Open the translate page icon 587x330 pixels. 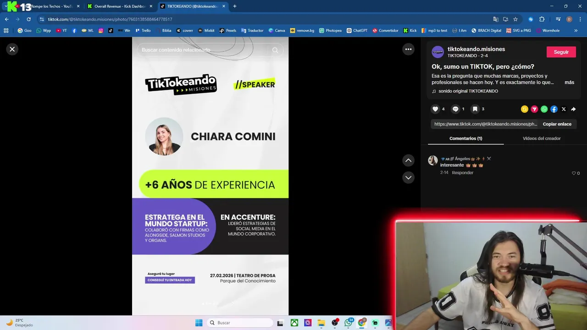coord(496,19)
